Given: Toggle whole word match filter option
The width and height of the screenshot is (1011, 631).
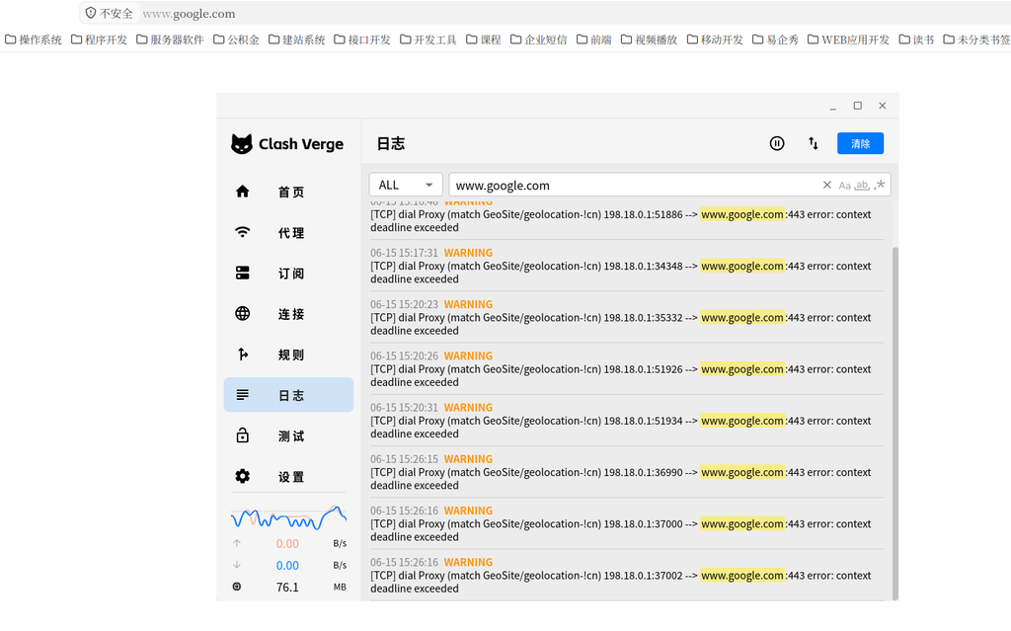Looking at the screenshot, I should pos(862,186).
